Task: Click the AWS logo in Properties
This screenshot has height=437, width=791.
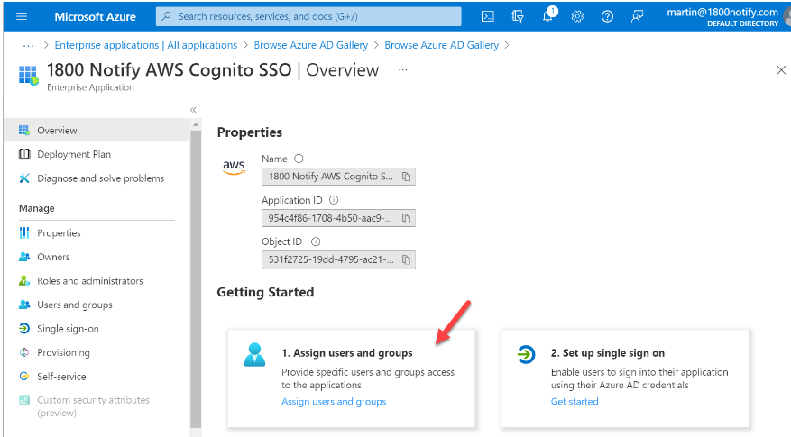Action: tap(234, 167)
